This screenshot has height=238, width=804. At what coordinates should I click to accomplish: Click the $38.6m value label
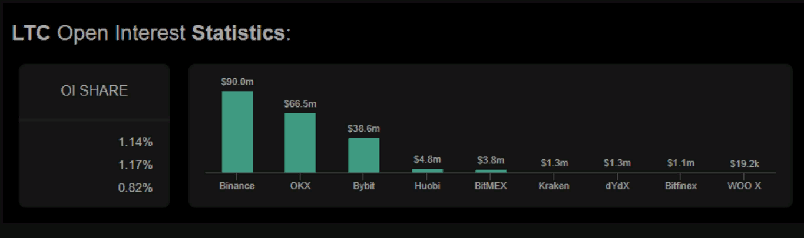[363, 129]
